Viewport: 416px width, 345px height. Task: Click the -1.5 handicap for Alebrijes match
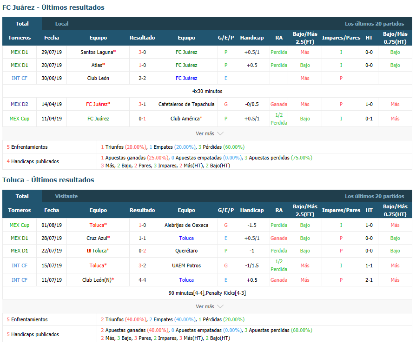click(252, 225)
